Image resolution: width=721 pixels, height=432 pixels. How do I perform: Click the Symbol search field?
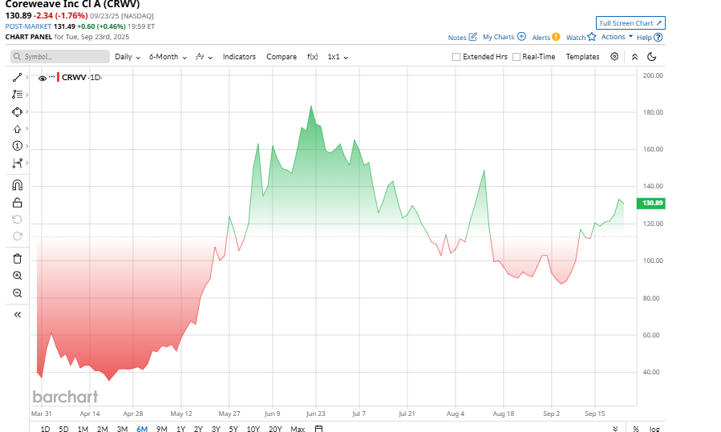point(60,57)
